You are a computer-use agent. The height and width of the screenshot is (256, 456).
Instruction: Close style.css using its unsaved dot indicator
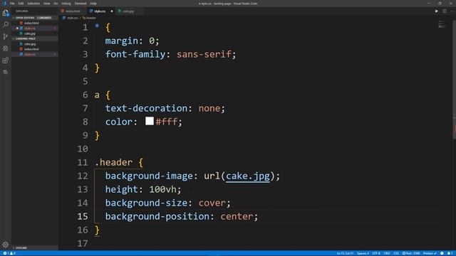click(x=112, y=11)
